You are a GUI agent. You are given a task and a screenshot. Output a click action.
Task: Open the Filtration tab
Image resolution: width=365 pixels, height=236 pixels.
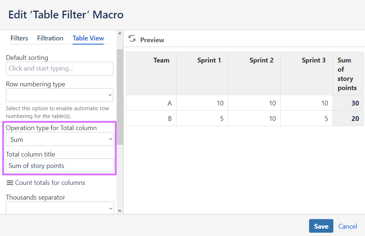(50, 38)
